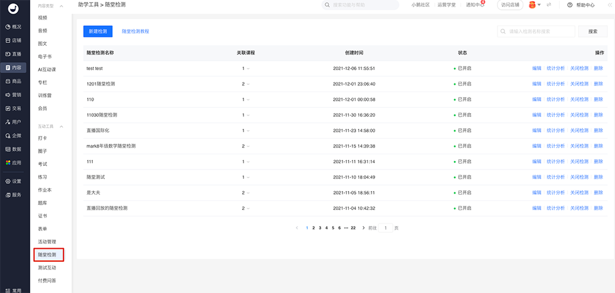Select 训练营 in the content type menu
Viewport: 615px width, 293px height.
point(44,95)
